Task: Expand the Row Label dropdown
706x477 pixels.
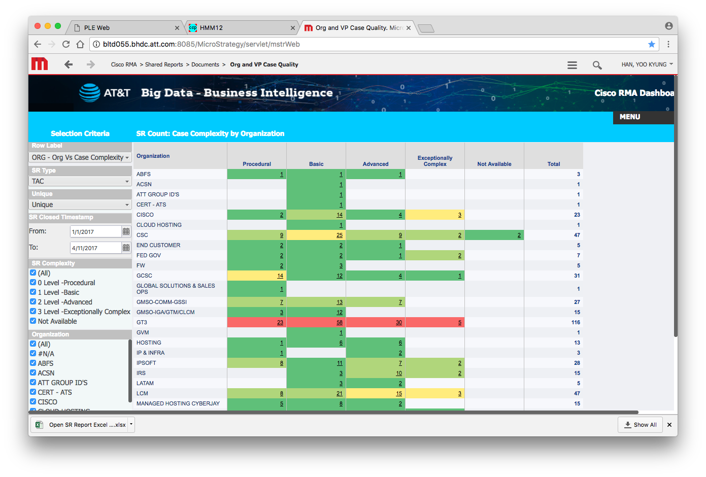Action: coord(80,157)
